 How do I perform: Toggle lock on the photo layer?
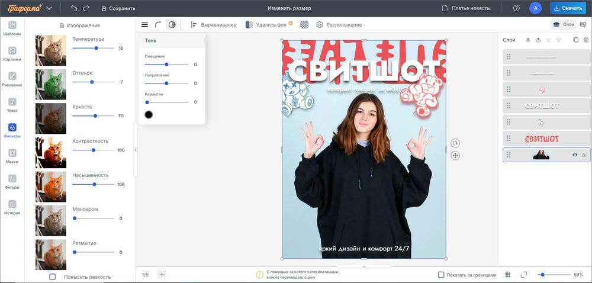click(584, 155)
